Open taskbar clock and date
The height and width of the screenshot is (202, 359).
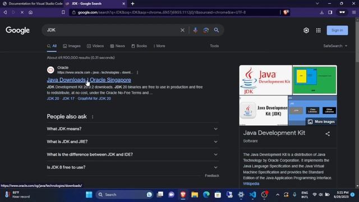click(x=341, y=195)
